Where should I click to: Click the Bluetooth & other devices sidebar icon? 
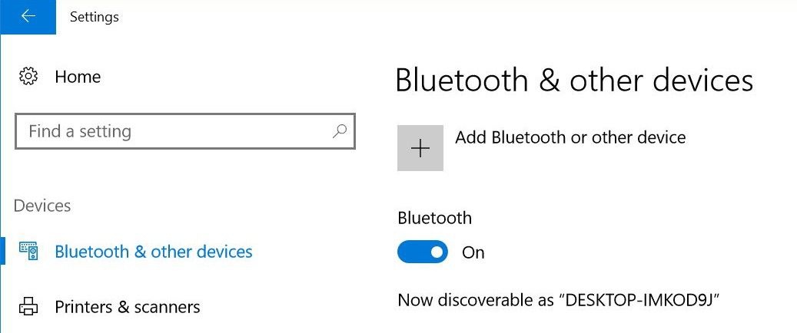point(29,251)
